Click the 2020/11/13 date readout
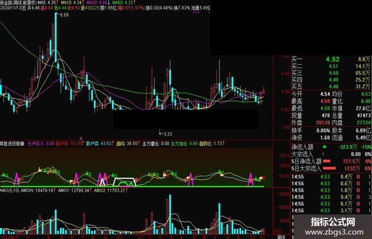The width and height of the screenshot is (372, 239). 13,8
